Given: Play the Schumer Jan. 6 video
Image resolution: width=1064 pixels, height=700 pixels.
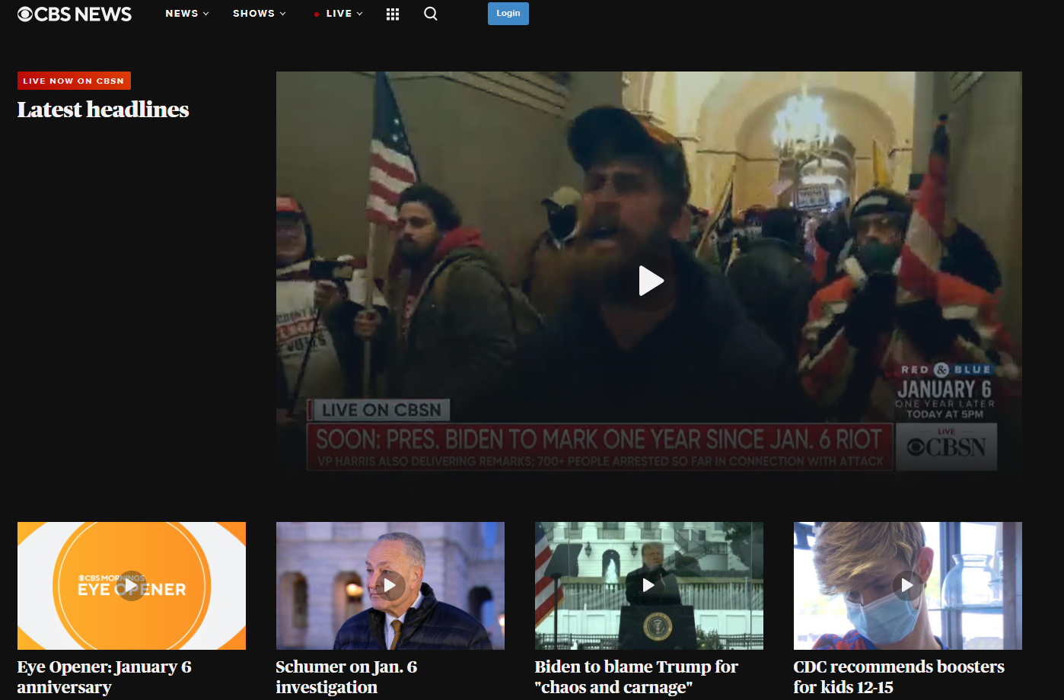Looking at the screenshot, I should pos(390,585).
